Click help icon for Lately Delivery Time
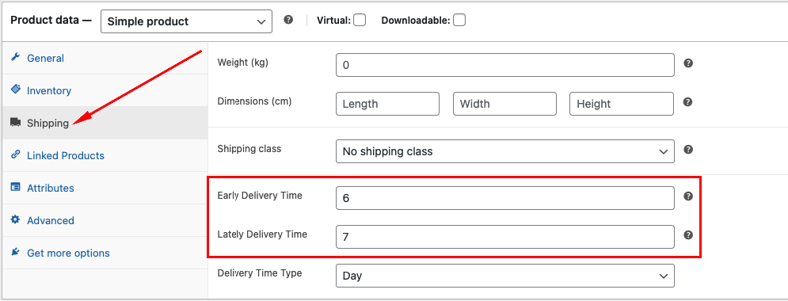Viewport: 788px width, 301px height. pyautogui.click(x=688, y=235)
